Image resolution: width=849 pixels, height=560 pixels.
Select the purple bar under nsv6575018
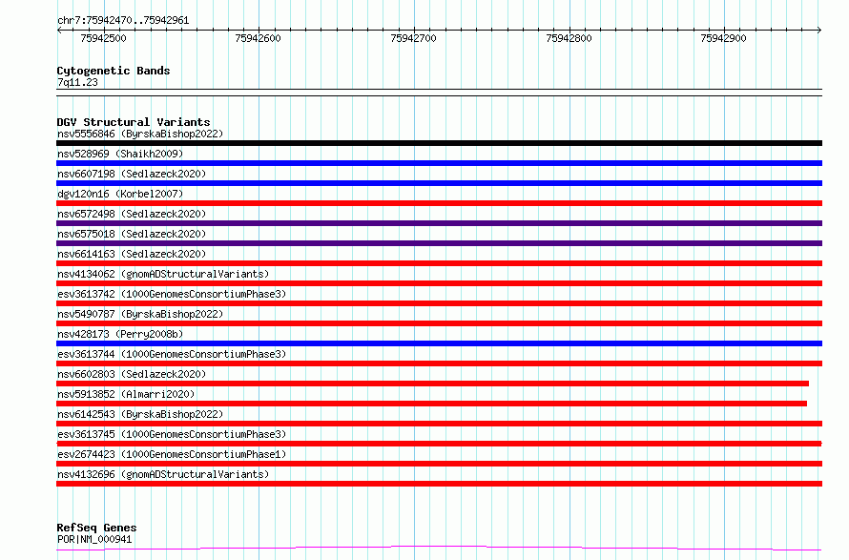(439, 243)
